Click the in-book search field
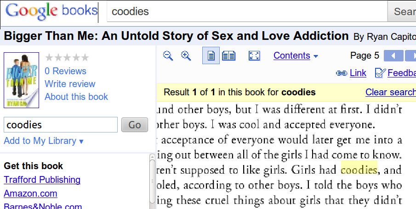The image size is (416, 209). [61, 125]
